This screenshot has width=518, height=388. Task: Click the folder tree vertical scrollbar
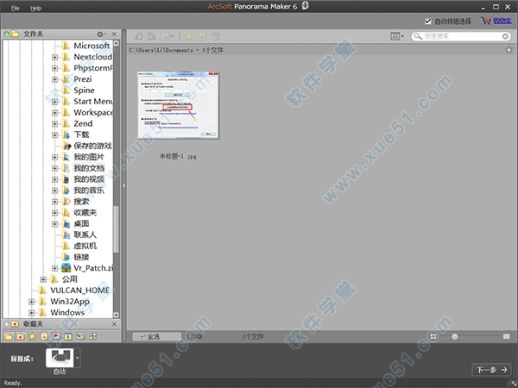(x=116, y=229)
